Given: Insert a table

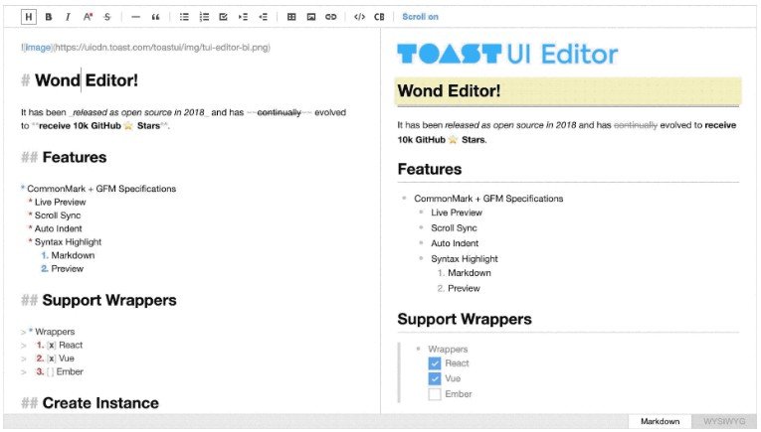Looking at the screenshot, I should point(291,17).
